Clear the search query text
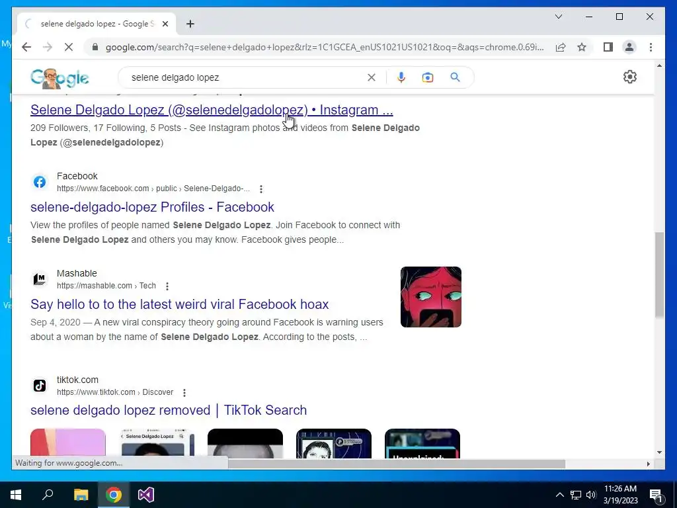Viewport: 677px width, 508px height. click(372, 77)
